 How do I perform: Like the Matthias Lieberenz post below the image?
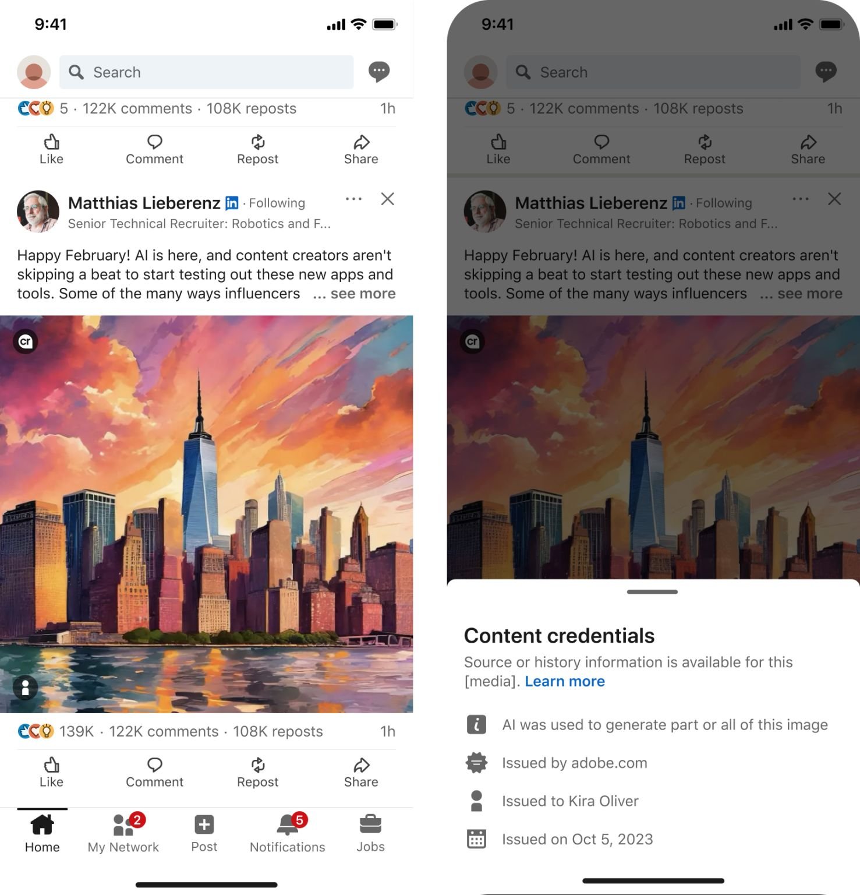51,772
